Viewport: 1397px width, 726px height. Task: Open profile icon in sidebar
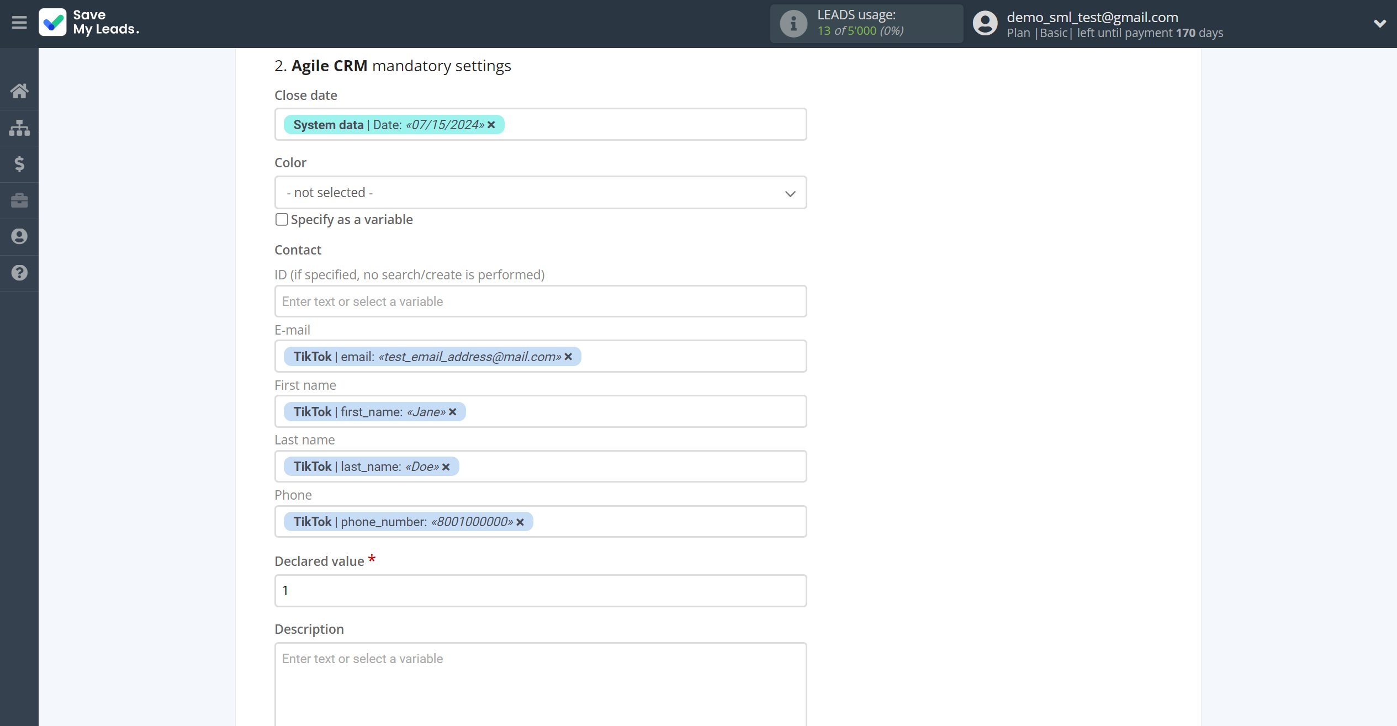[19, 236]
